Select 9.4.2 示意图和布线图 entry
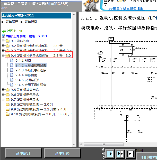This screenshot has width=157, height=160. click(31, 65)
